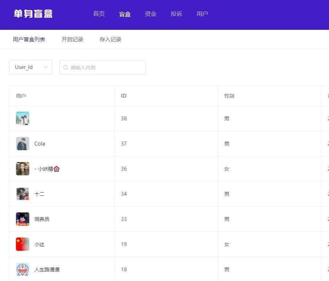Screen dimensions: 329x281
Task: Select the username - 小妖精
Action: coord(47,169)
